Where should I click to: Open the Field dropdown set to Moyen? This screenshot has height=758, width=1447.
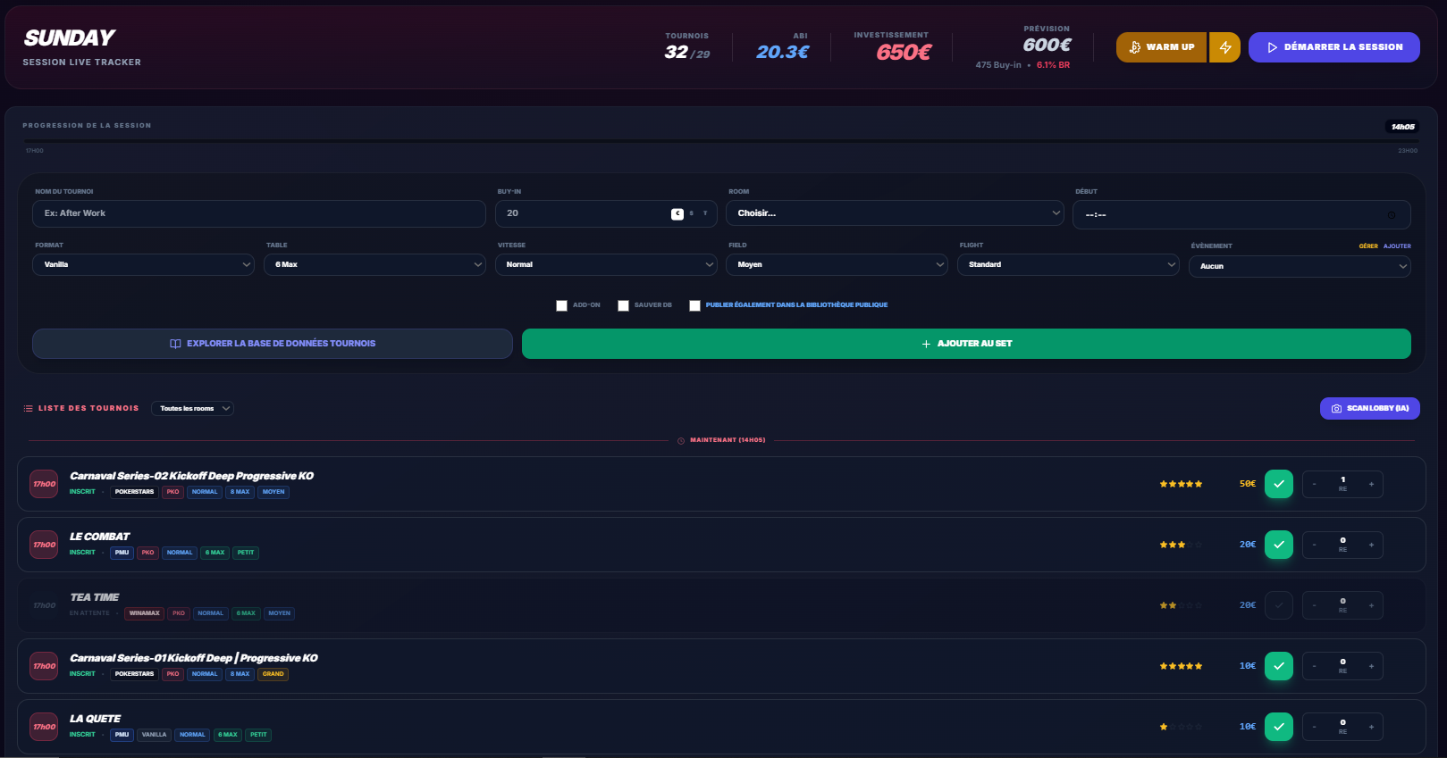837,265
